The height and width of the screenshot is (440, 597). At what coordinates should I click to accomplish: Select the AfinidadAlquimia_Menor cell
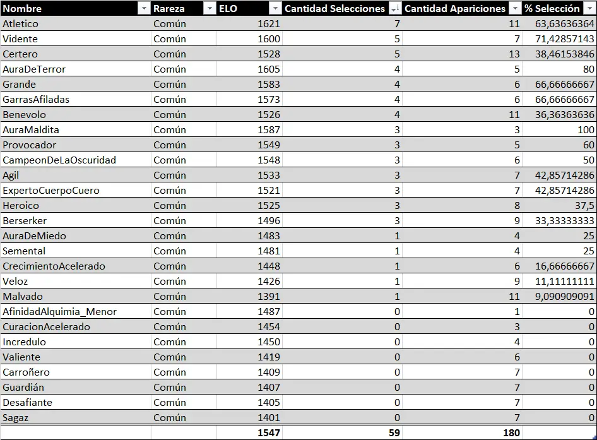pos(76,312)
